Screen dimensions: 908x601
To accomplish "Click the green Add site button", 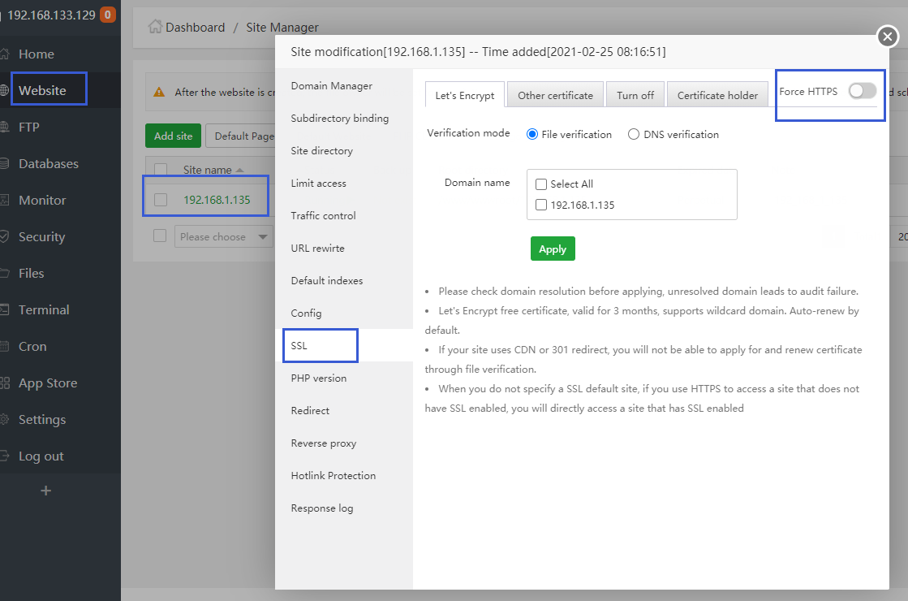I will (x=173, y=136).
